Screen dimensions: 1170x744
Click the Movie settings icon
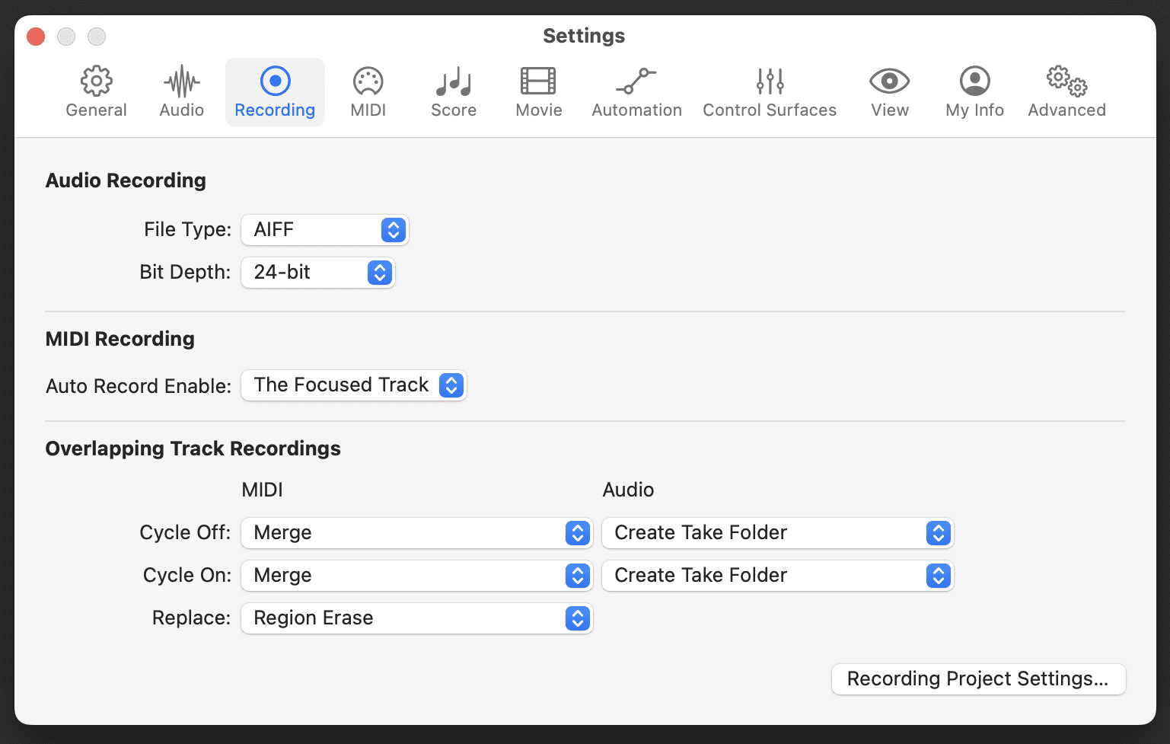[x=538, y=90]
